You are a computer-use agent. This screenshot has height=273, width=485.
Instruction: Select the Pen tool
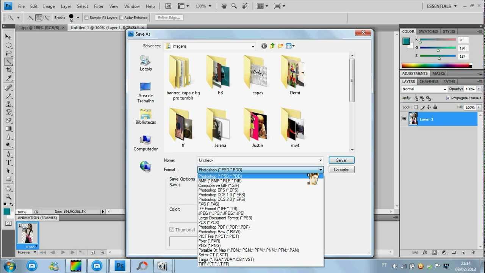[8, 154]
